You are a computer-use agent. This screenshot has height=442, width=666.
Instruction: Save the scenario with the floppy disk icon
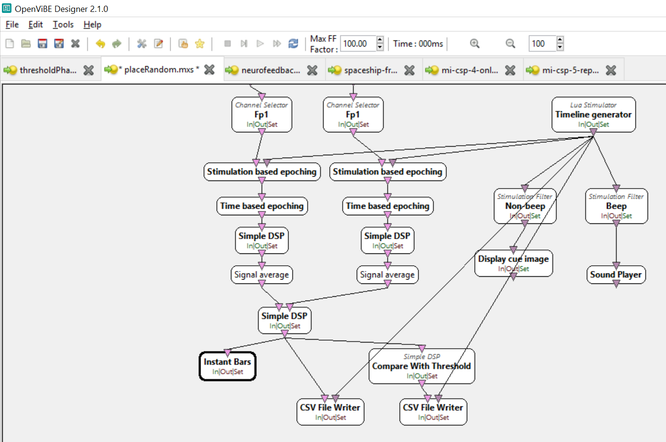click(42, 44)
